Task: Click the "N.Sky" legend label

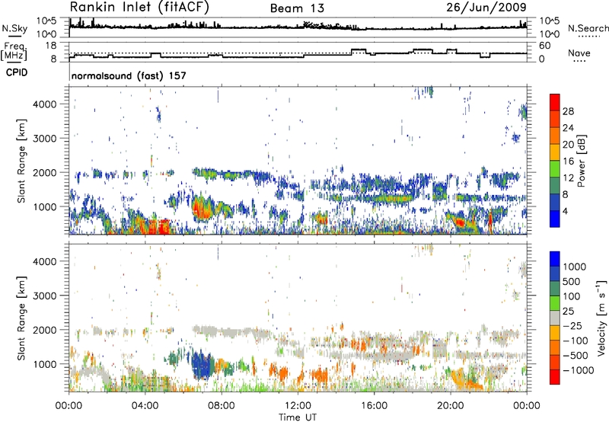Action: (x=14, y=28)
